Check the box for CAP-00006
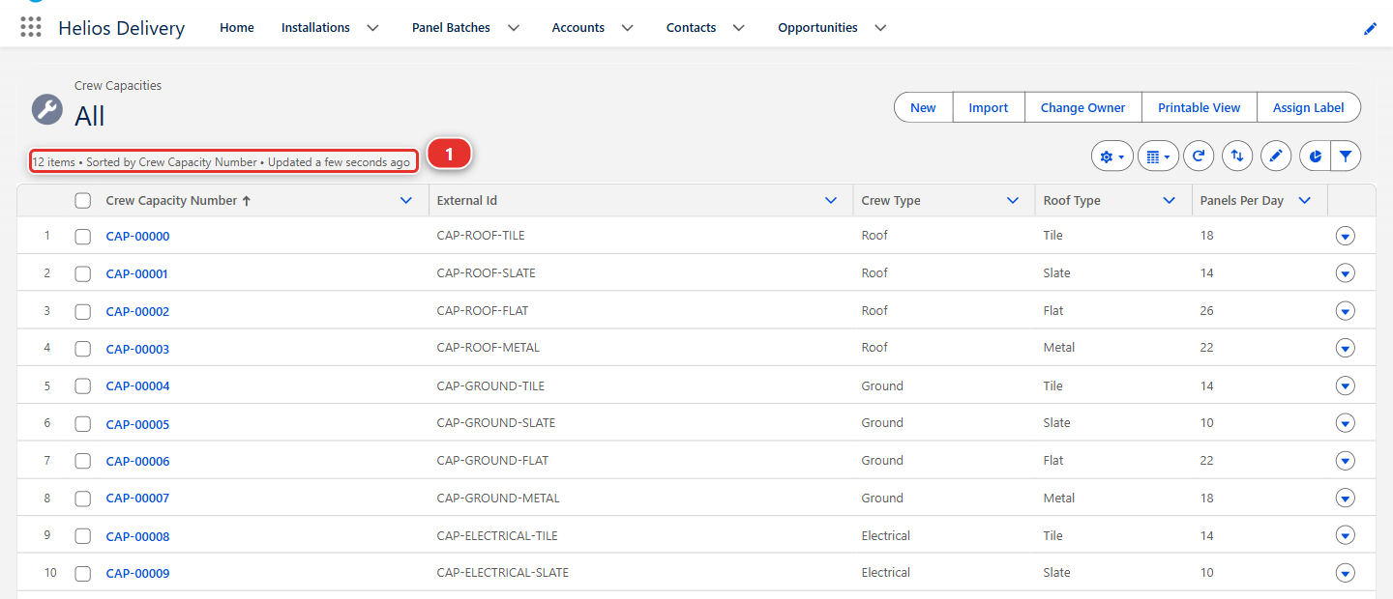 pos(83,461)
